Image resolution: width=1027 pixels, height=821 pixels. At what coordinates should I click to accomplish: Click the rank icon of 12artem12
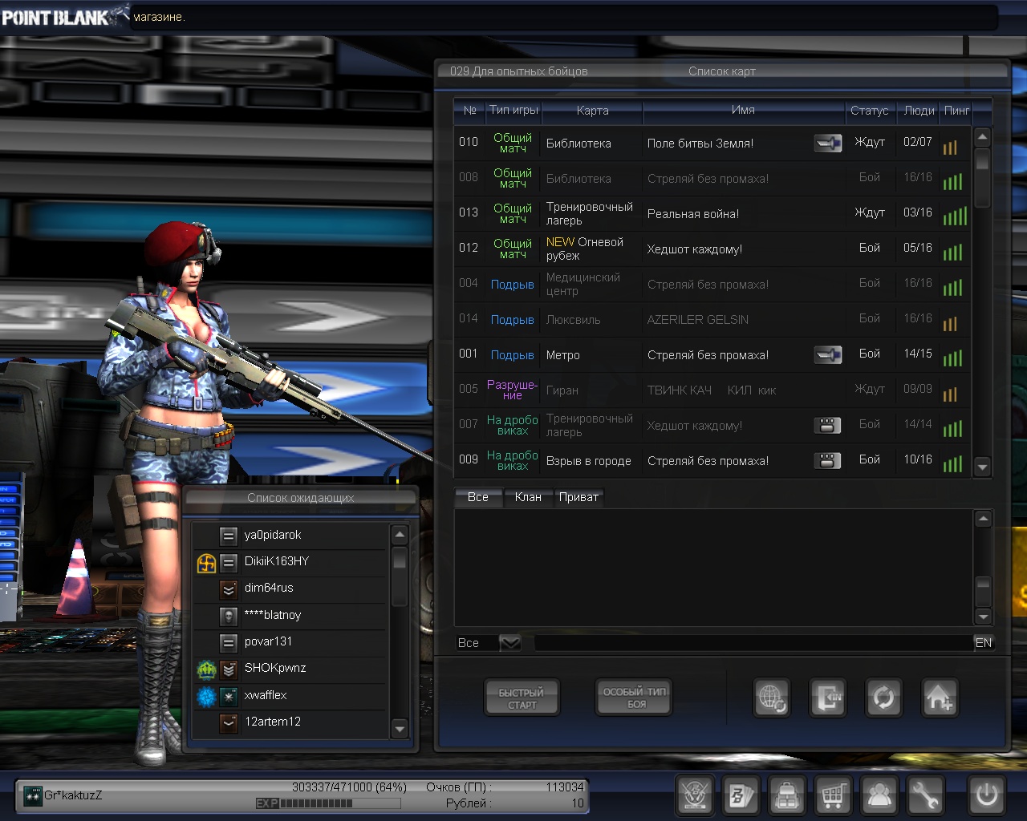(x=229, y=722)
